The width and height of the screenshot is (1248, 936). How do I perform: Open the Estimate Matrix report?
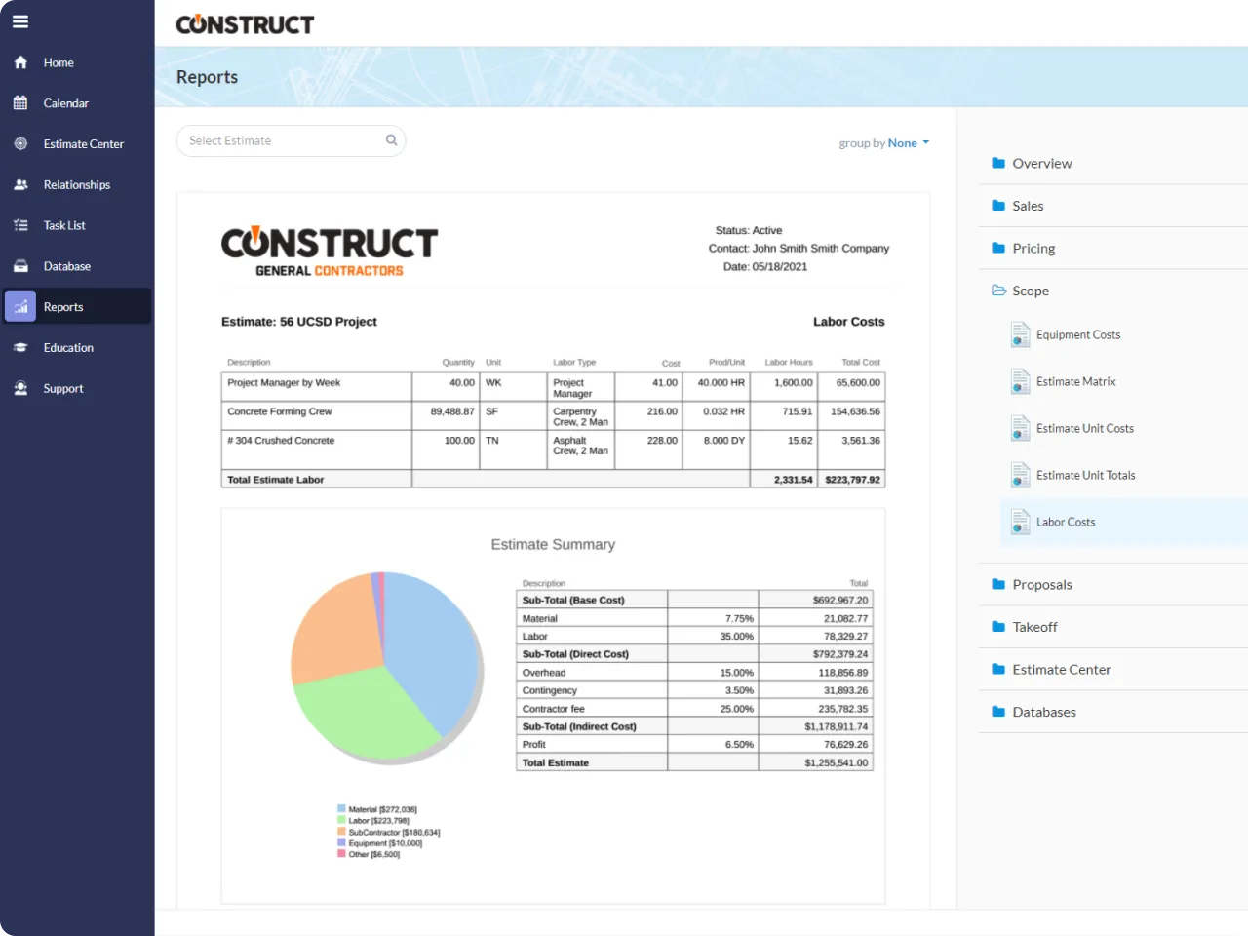(1076, 381)
